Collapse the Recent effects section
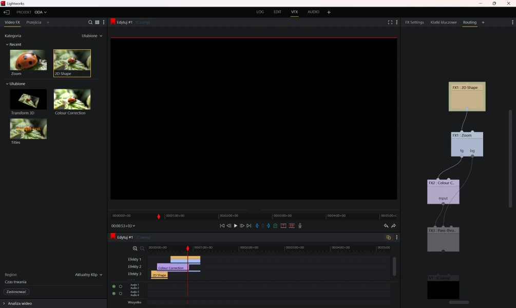Viewport: 516px width, 308px height. coord(7,45)
